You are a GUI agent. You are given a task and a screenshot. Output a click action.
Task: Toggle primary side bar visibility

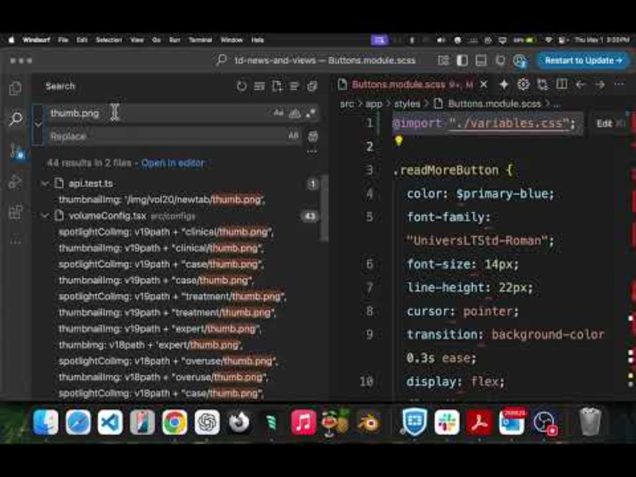click(462, 60)
